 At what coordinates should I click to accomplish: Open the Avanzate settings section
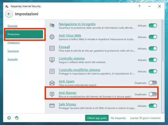click(x=13, y=59)
